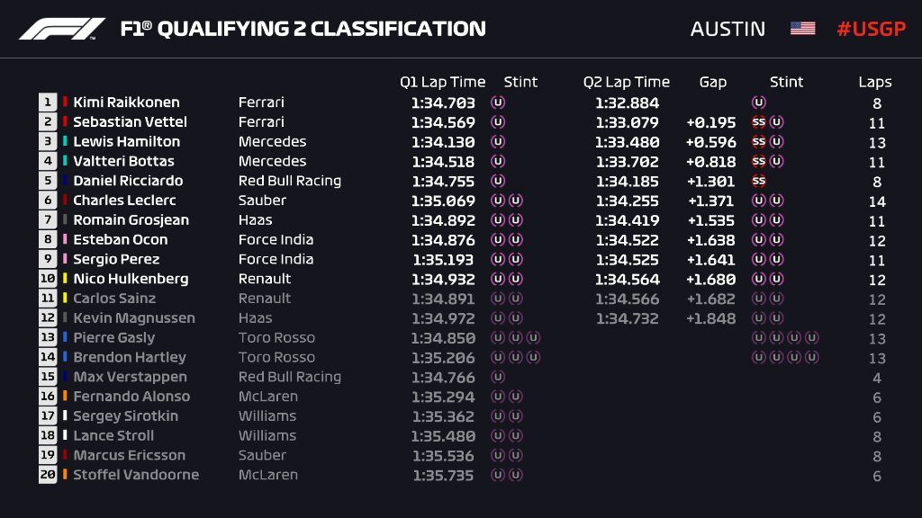This screenshot has width=922, height=518.
Task: Click the Laps column header
Action: [x=874, y=82]
